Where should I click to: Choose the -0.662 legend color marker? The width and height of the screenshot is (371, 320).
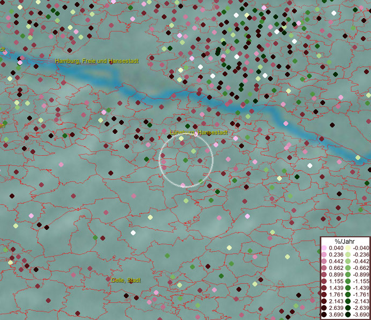[x=348, y=268]
